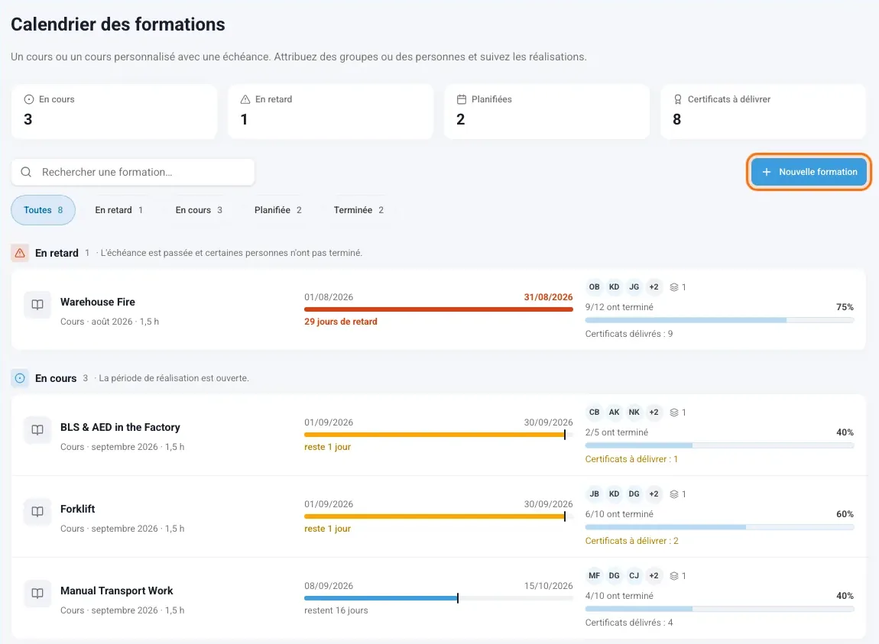This screenshot has height=644, width=879.
Task: Switch to the En cours 3 filter tab
Action: coord(199,210)
